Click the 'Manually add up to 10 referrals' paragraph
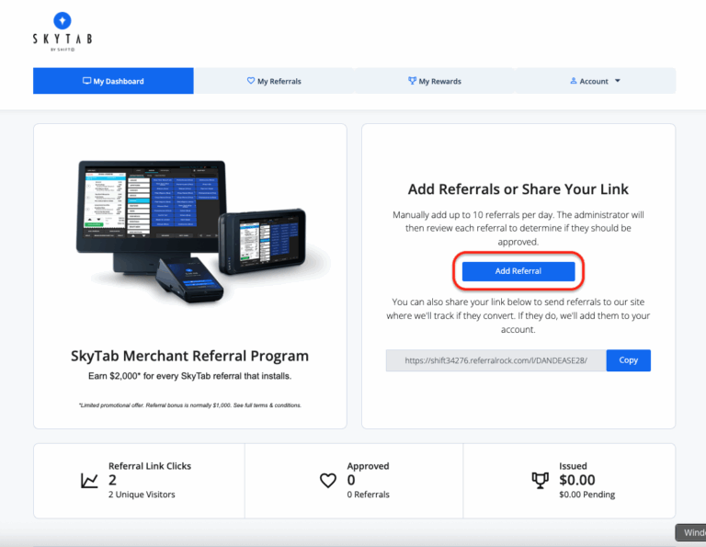The width and height of the screenshot is (706, 547). pos(518,228)
